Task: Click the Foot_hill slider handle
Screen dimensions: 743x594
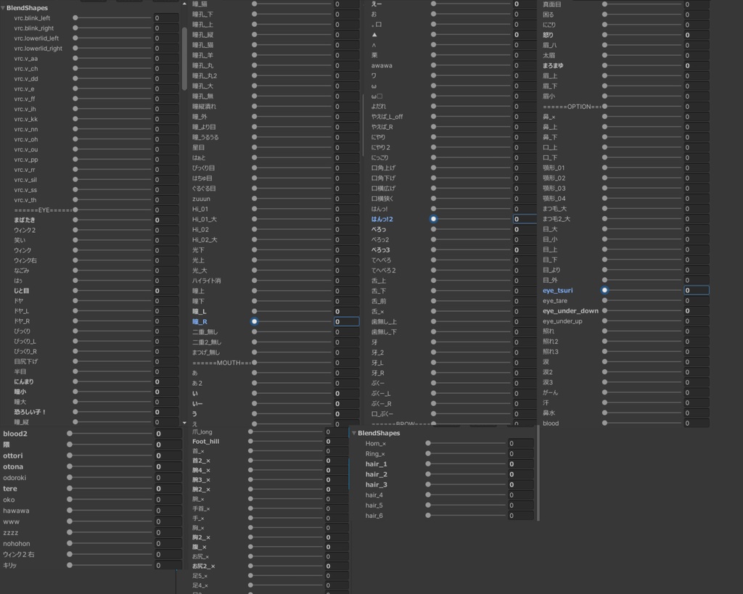Action: click(x=250, y=441)
